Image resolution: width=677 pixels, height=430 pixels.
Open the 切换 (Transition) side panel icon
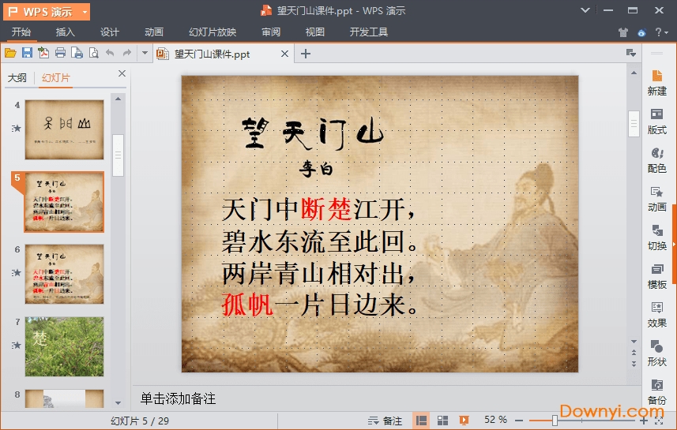[x=656, y=237]
